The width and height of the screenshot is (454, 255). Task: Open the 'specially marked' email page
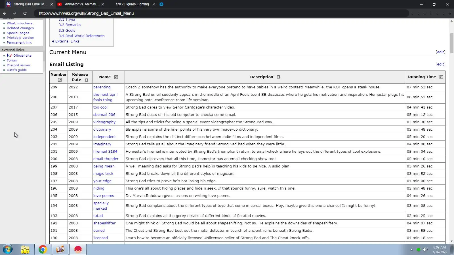101,206
